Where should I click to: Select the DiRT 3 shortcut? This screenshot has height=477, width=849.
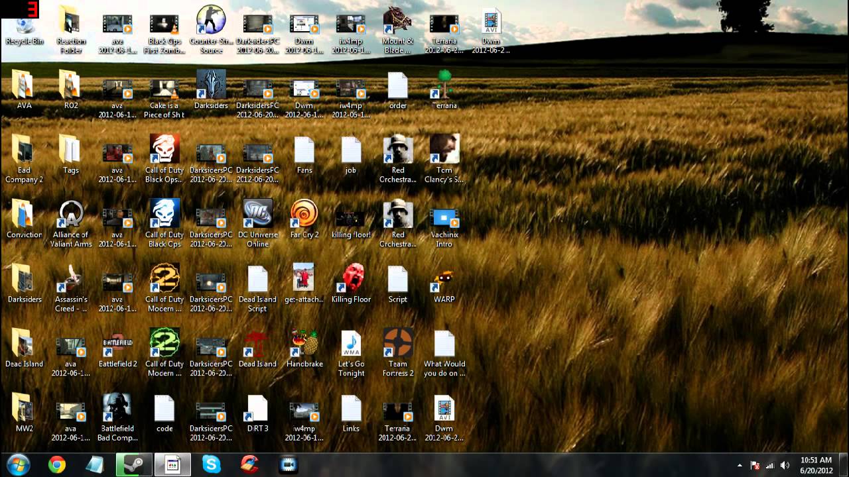pos(257,413)
